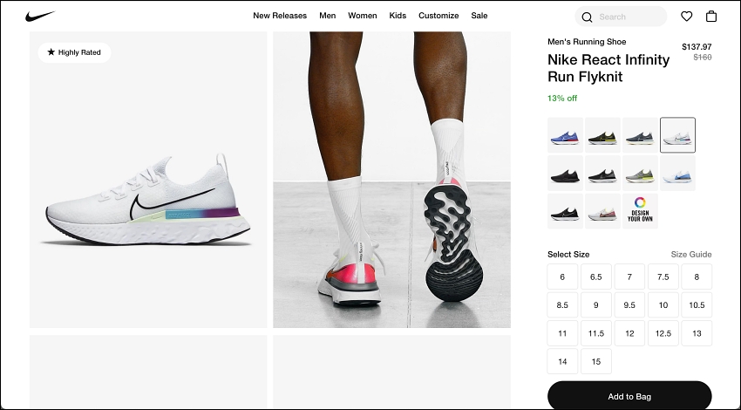Choose size 9.5

click(629, 305)
